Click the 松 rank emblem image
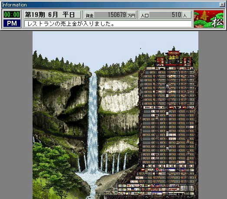 point(209,19)
